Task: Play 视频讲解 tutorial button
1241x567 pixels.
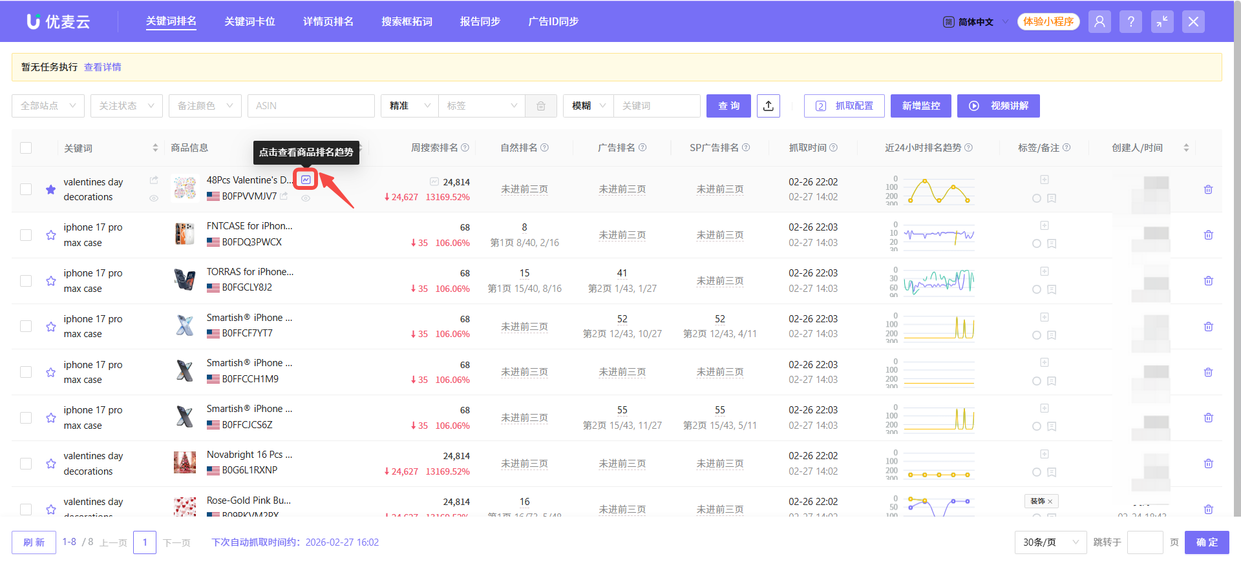Action: point(999,106)
